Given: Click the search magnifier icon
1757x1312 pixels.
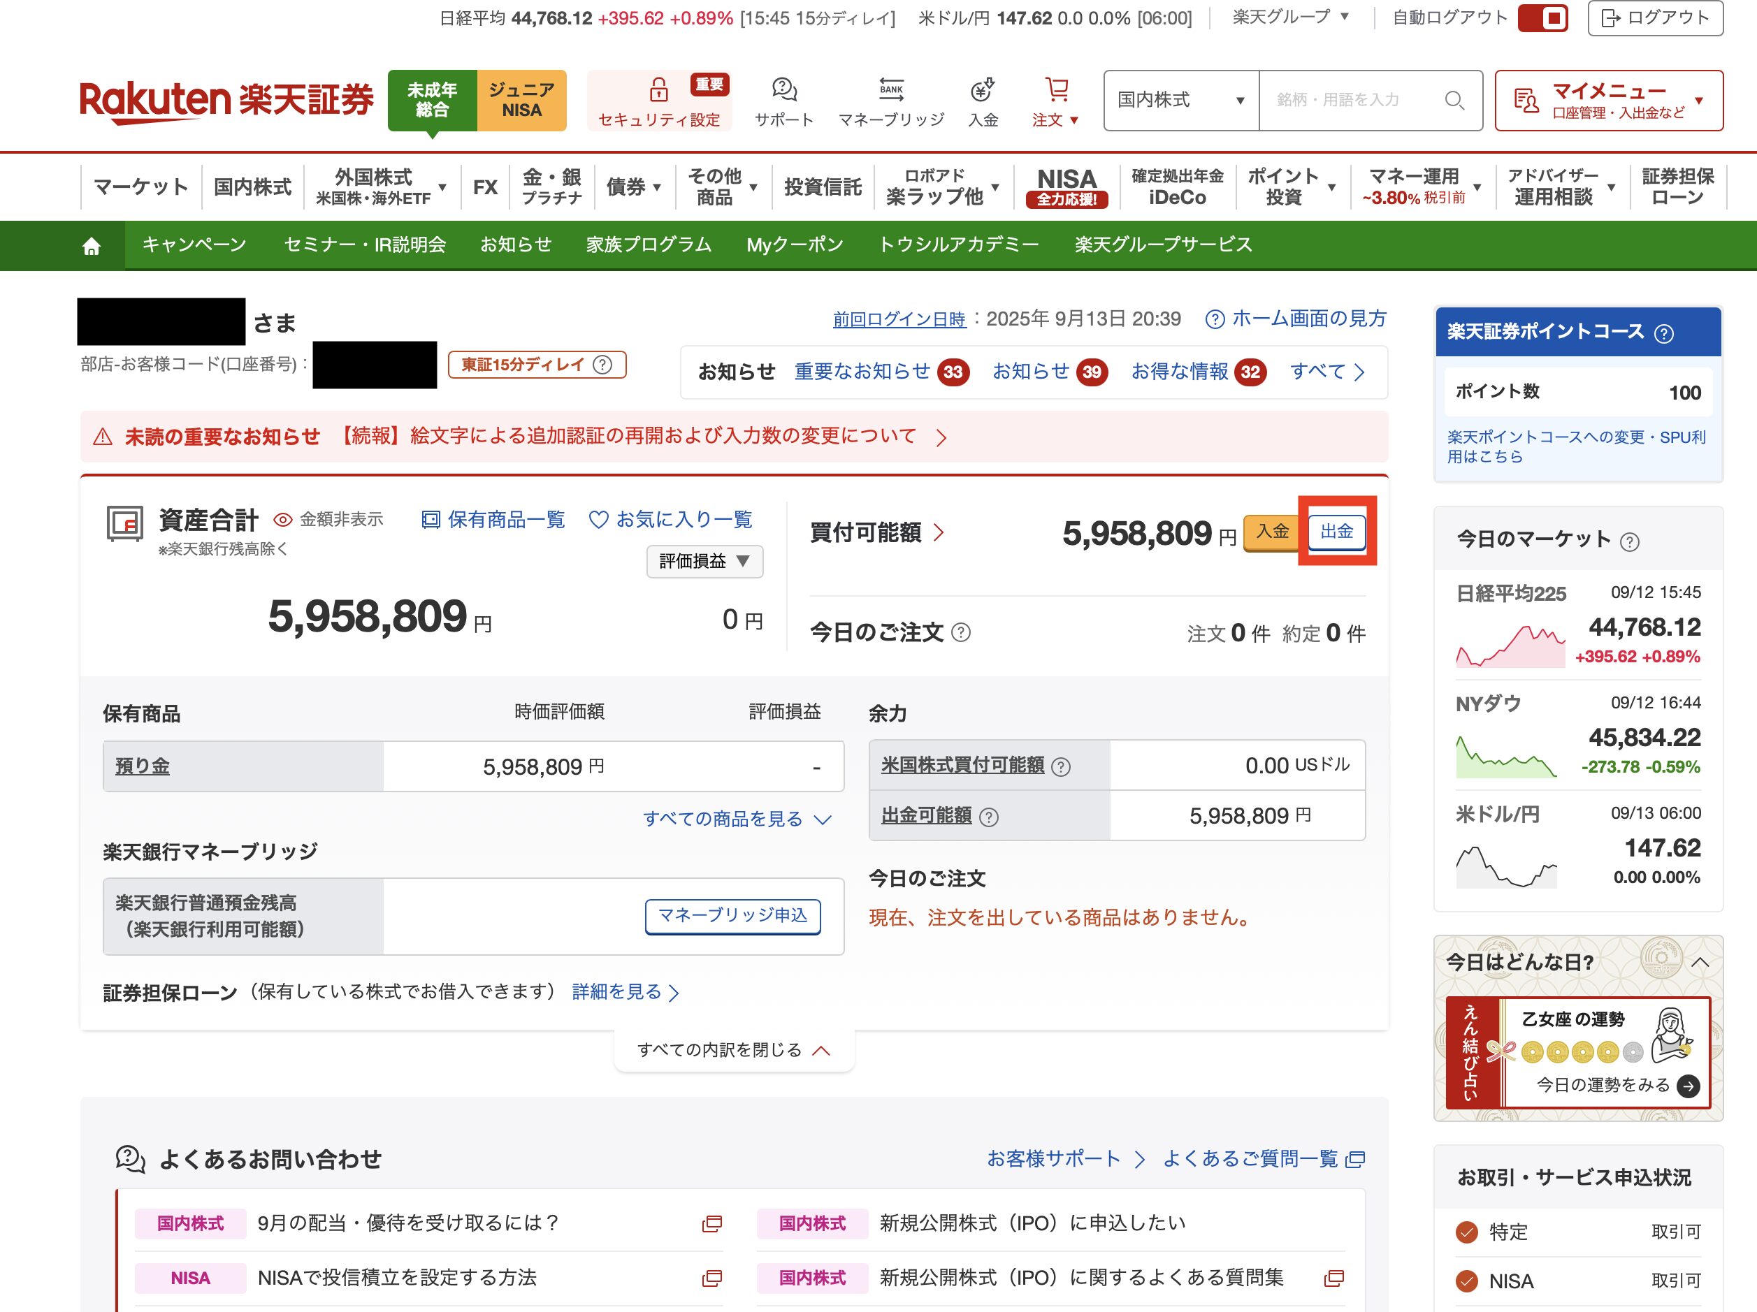Looking at the screenshot, I should click(1454, 100).
